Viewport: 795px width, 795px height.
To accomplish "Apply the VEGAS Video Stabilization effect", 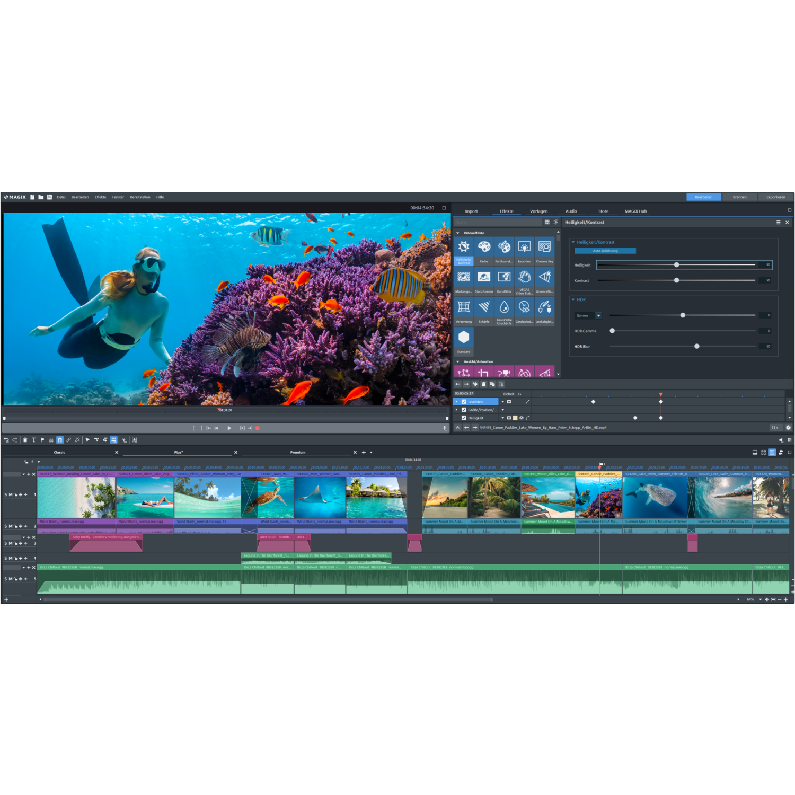I will coord(524,277).
